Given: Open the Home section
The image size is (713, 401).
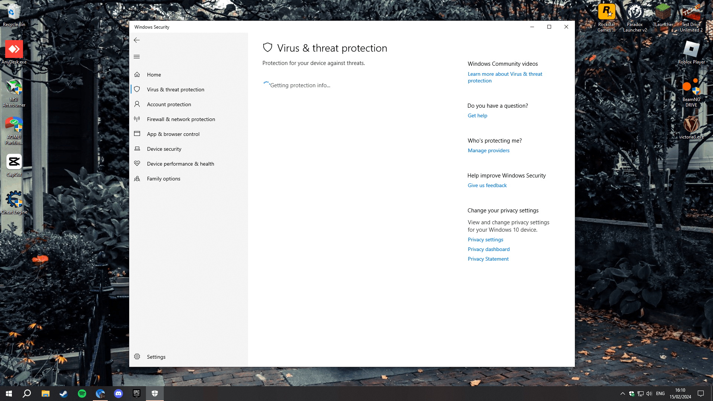Looking at the screenshot, I should pos(189,75).
